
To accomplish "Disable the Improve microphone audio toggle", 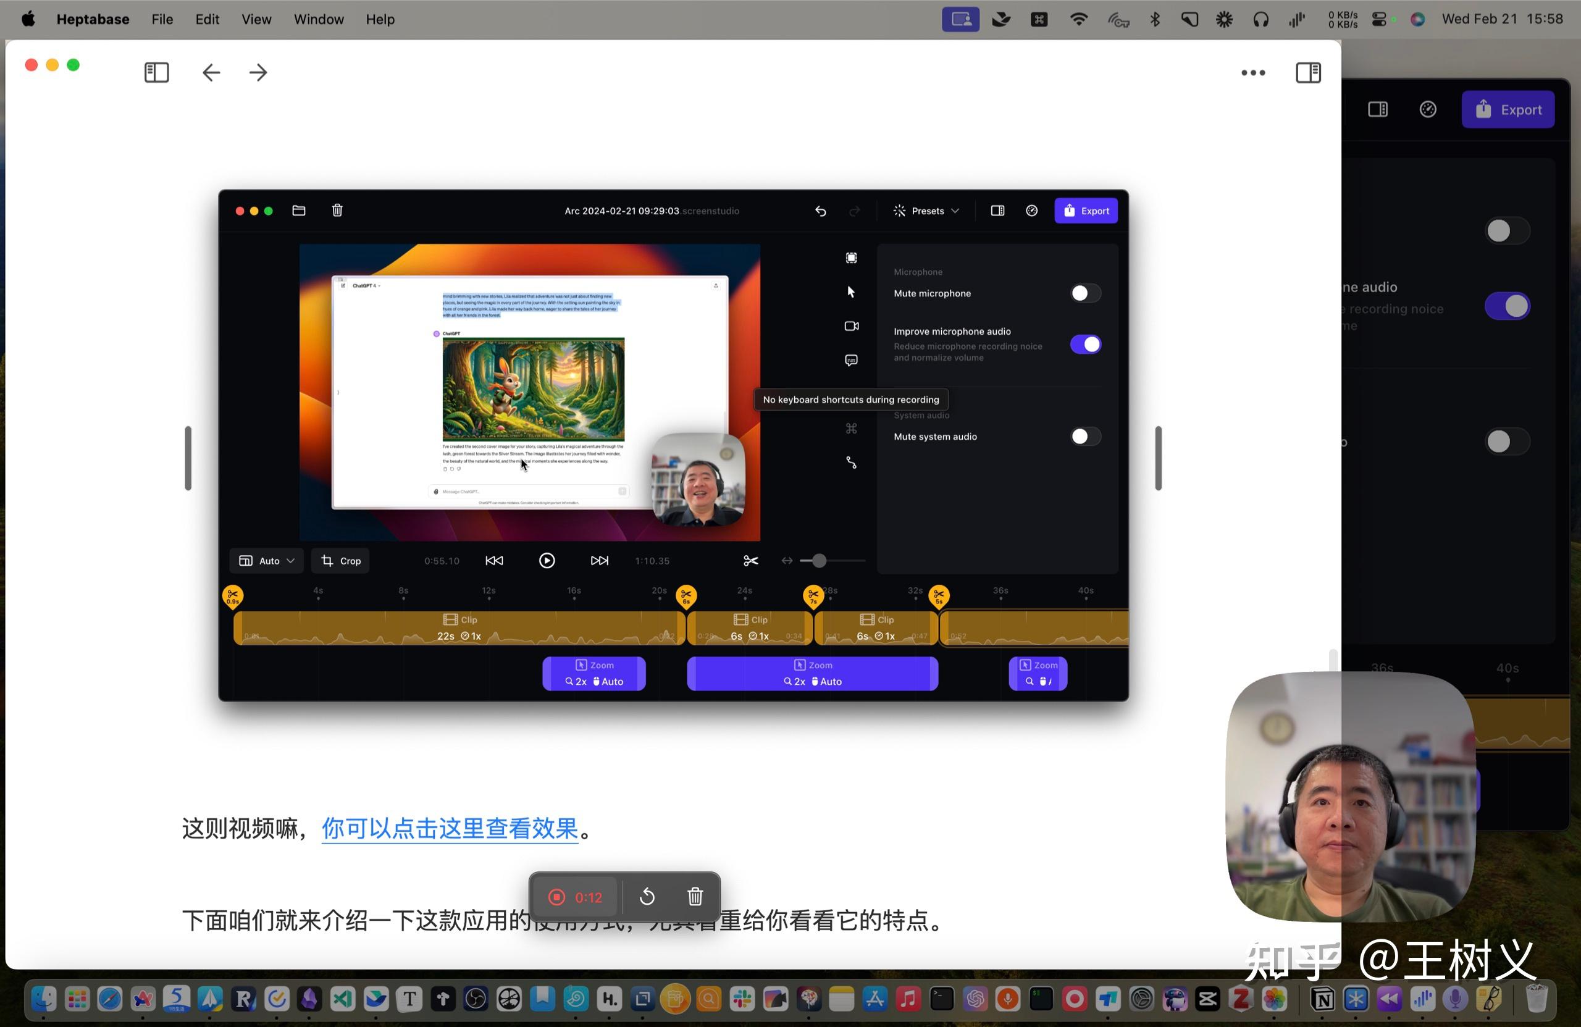I will [x=1087, y=344].
